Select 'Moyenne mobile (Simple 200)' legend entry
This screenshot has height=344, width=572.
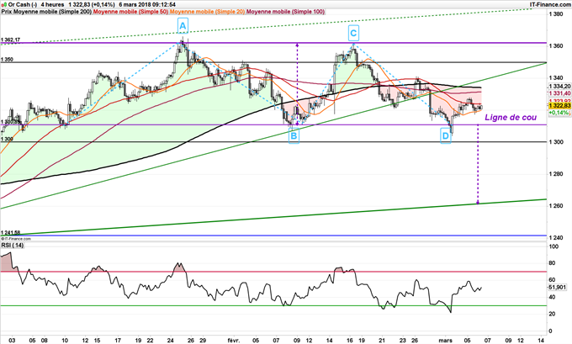[53, 12]
